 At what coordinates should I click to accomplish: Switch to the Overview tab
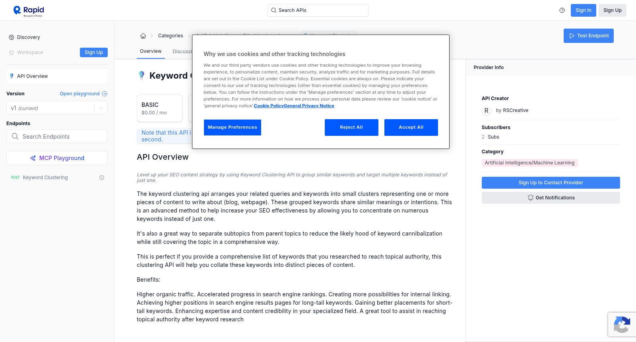click(x=151, y=51)
